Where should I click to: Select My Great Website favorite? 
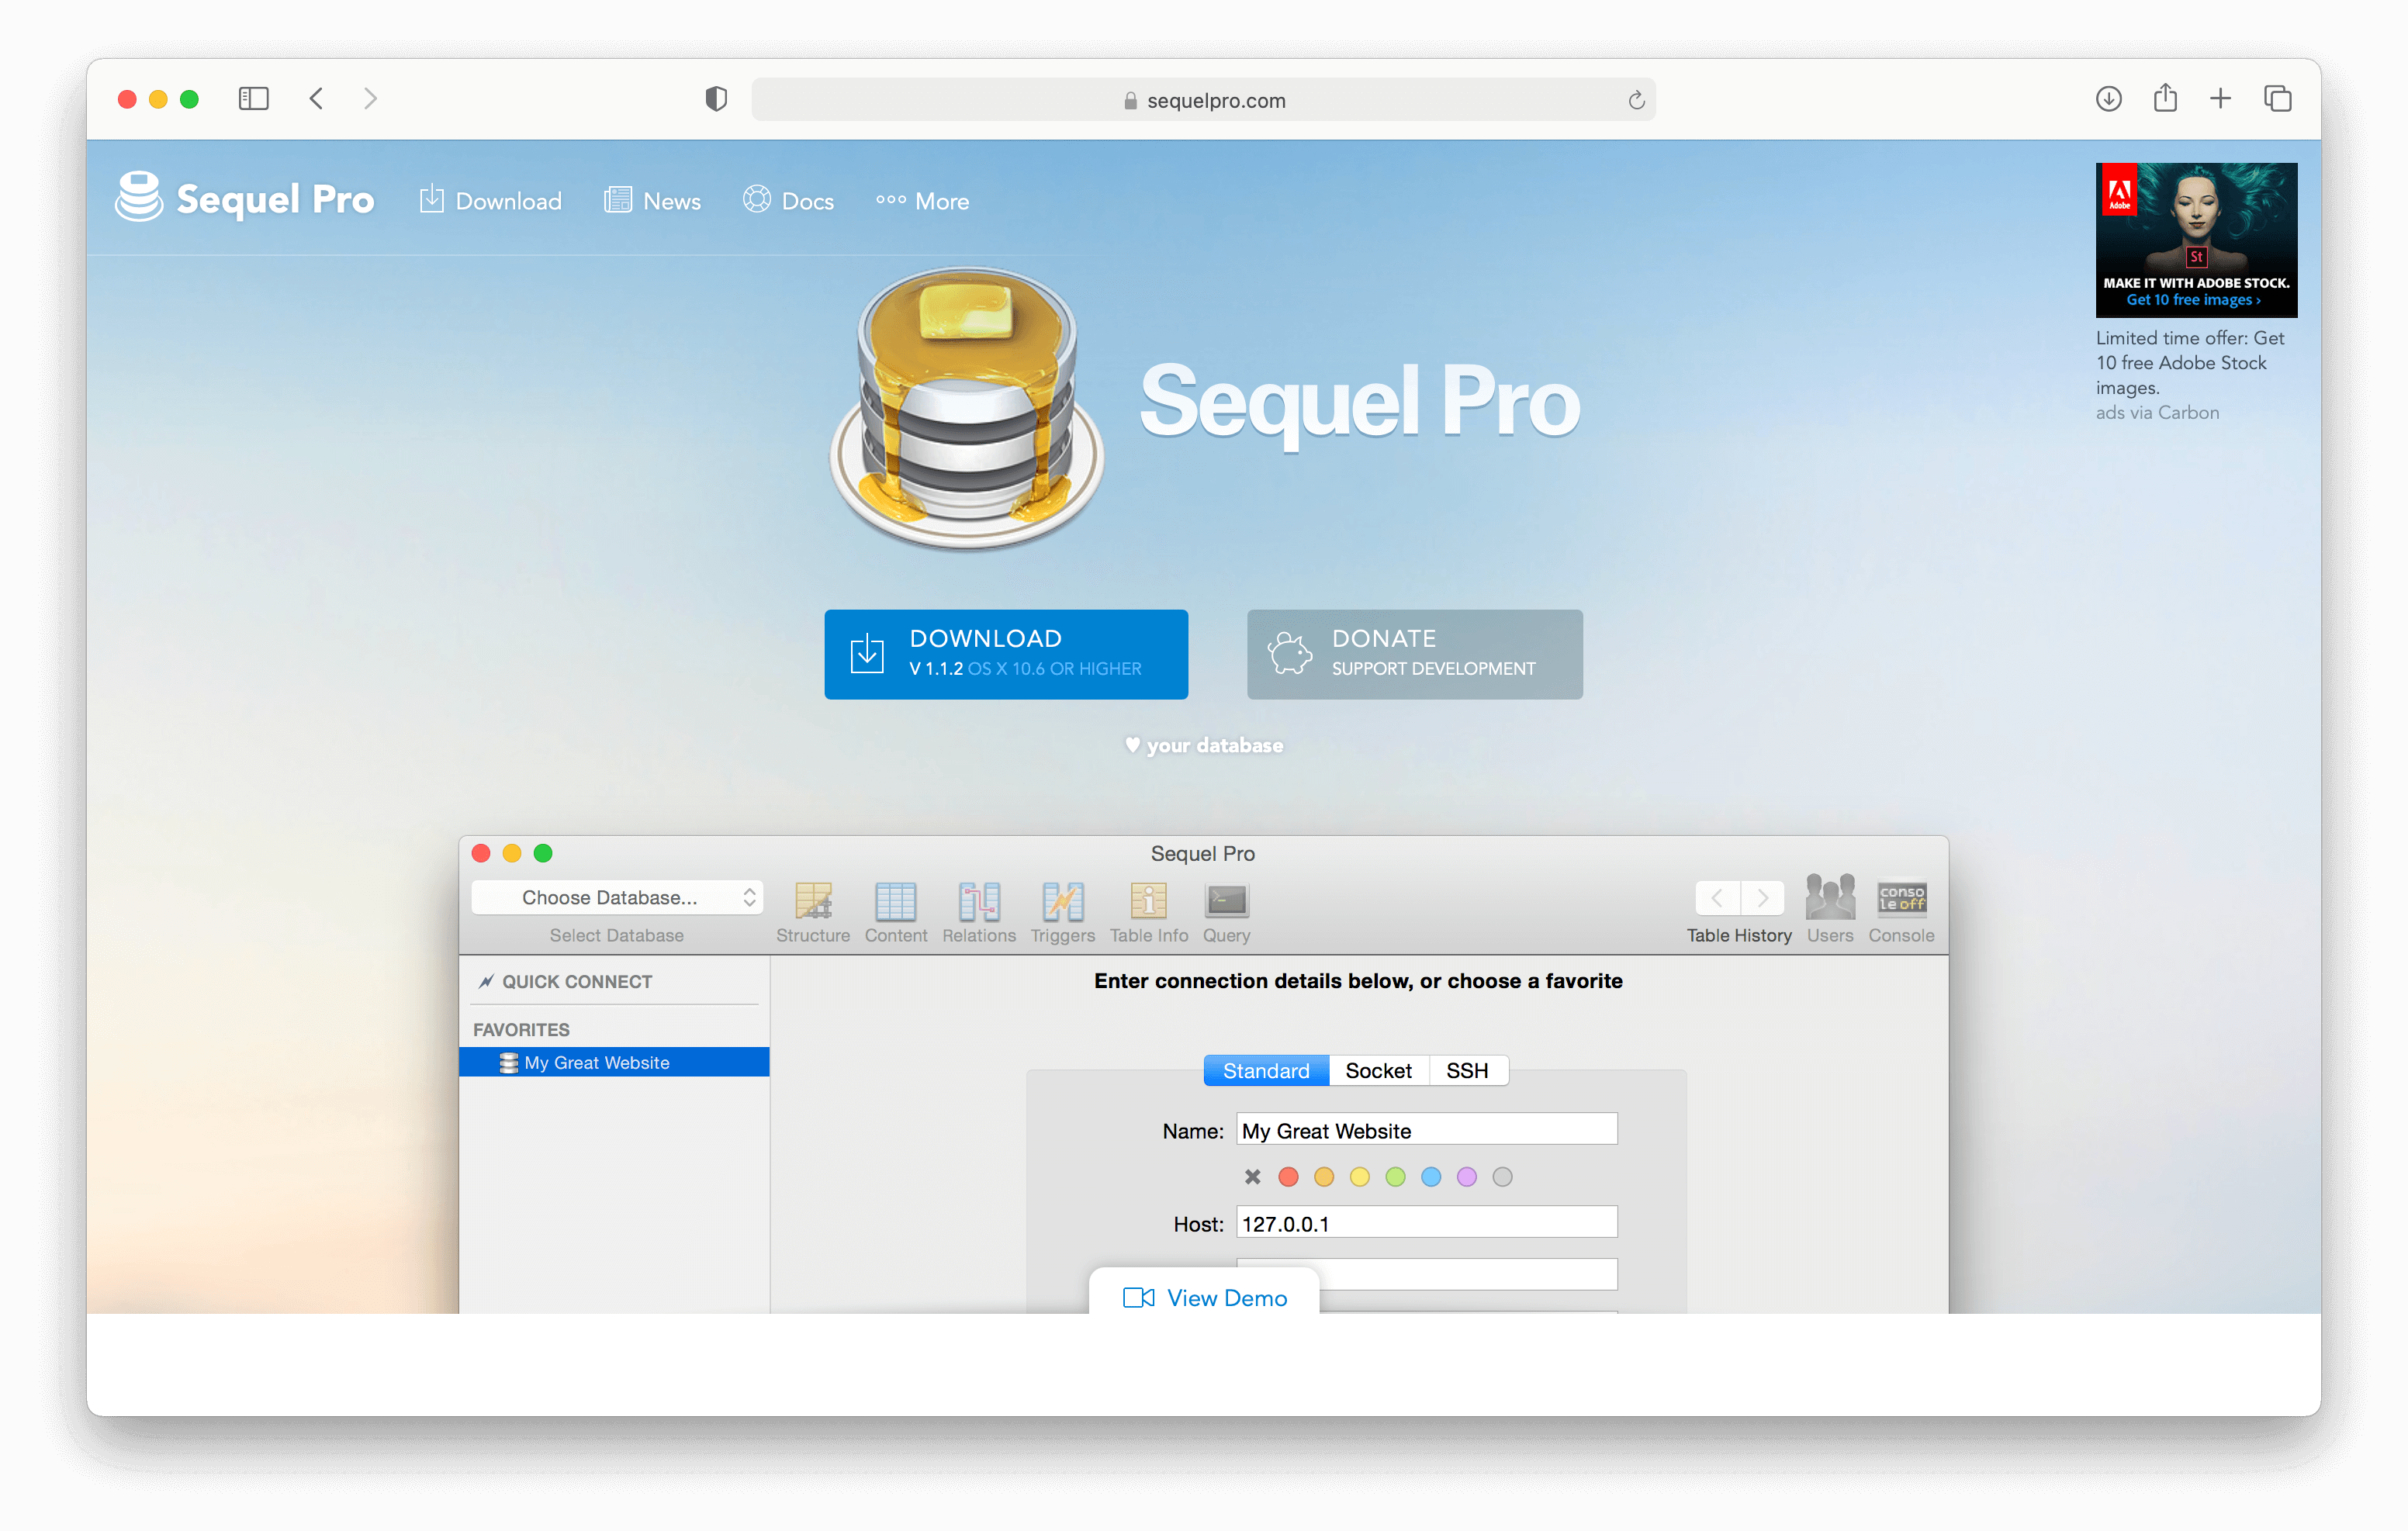pos(614,1062)
